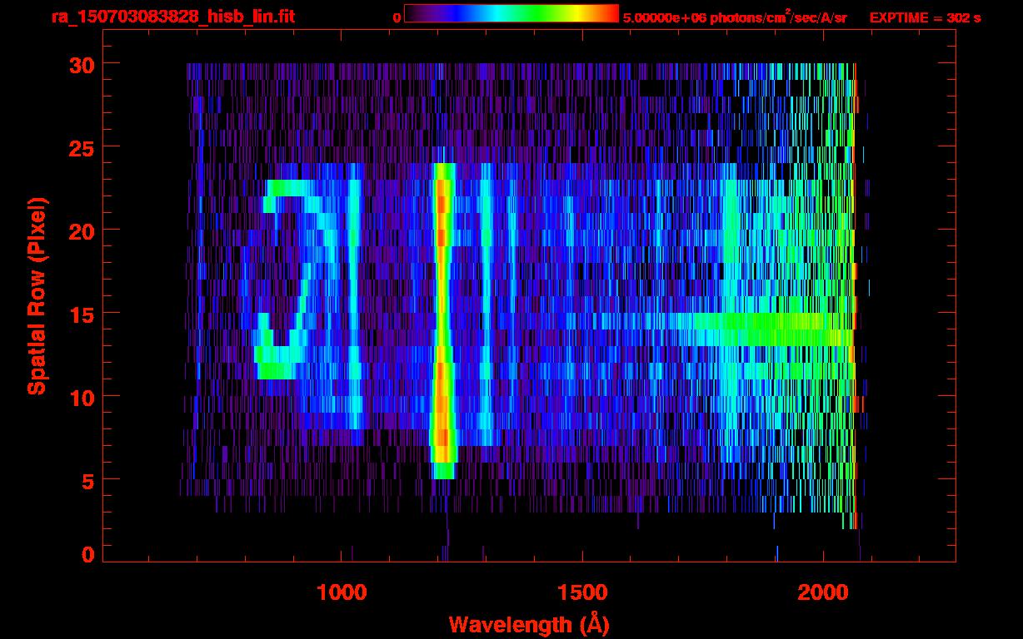Click the file name ra_150703083828_hisb_lin.fit
The height and width of the screenshot is (639, 1023).
click(172, 17)
